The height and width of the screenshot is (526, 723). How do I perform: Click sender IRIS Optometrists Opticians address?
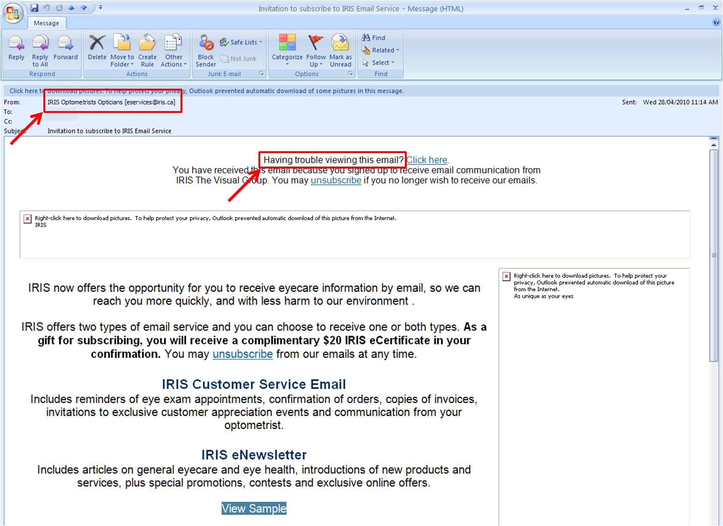pos(111,102)
